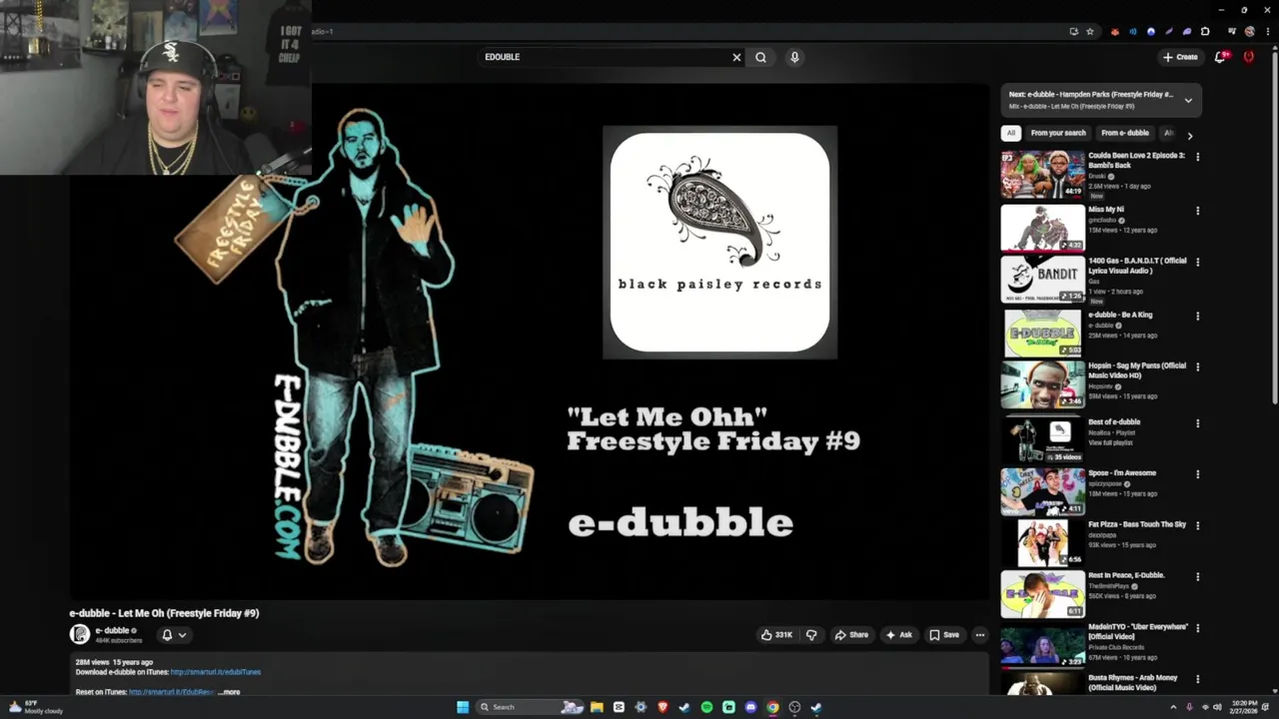Open options for Rest In Peace, E-Dubble

tap(1197, 576)
